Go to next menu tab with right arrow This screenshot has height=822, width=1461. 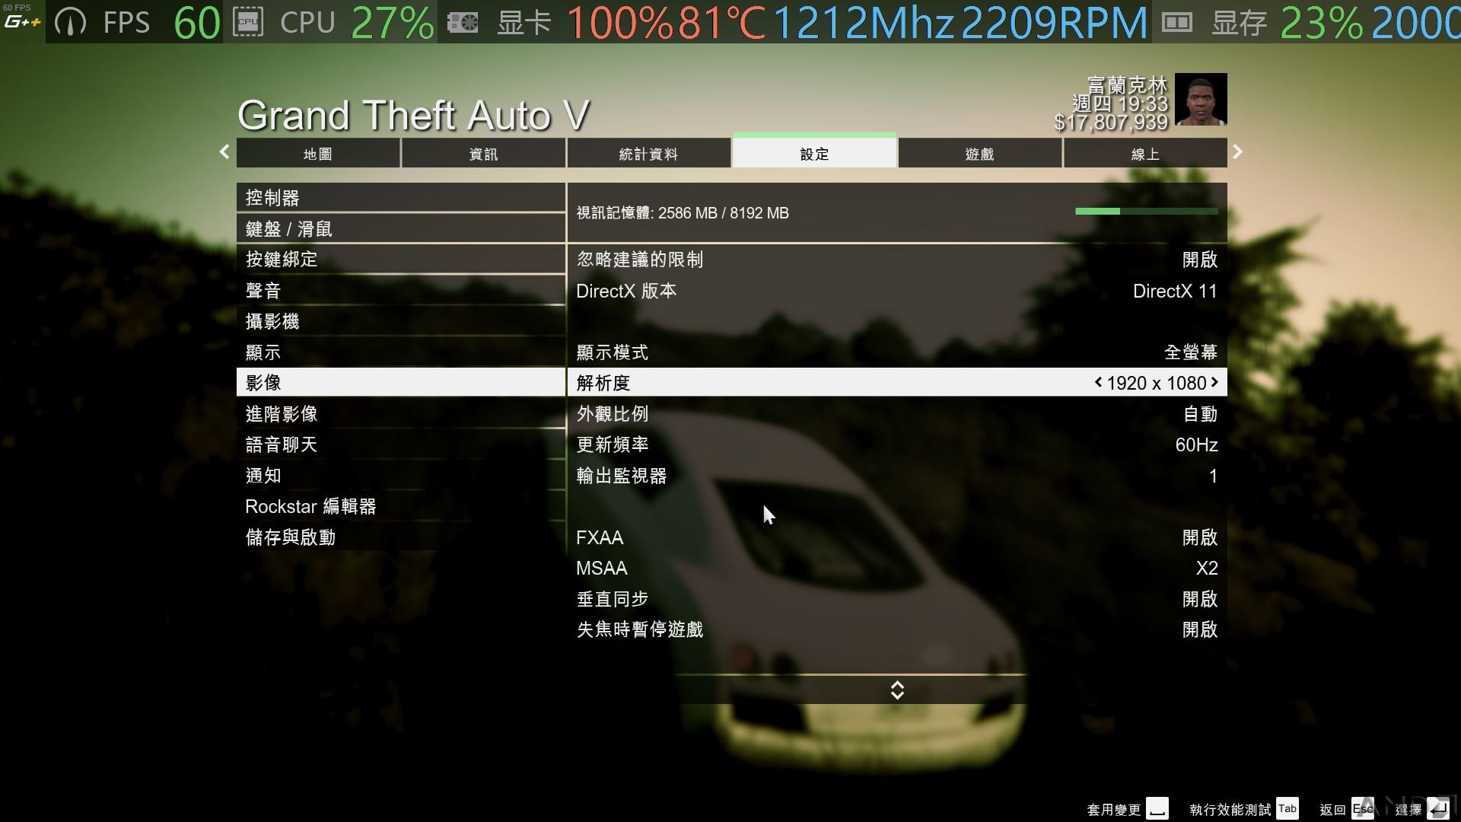click(x=1238, y=151)
